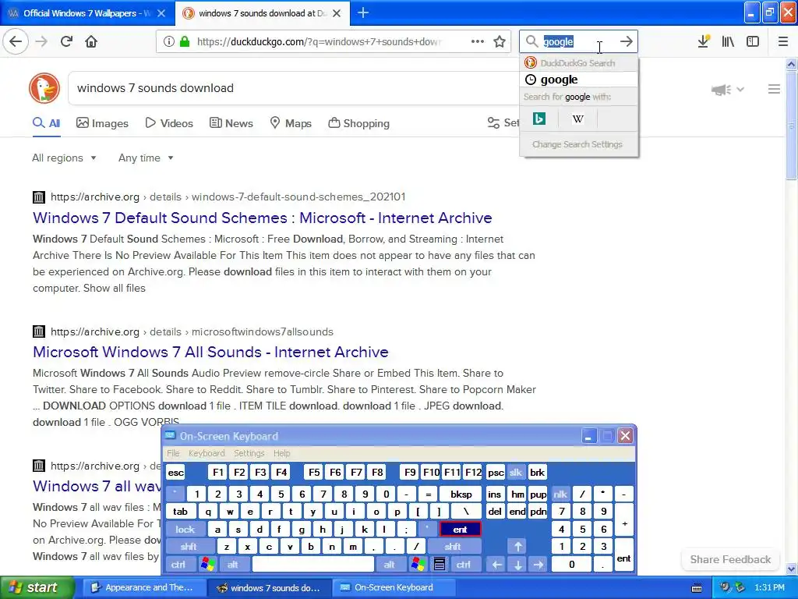
Task: Expand the Any time filter dropdown
Action: click(146, 158)
